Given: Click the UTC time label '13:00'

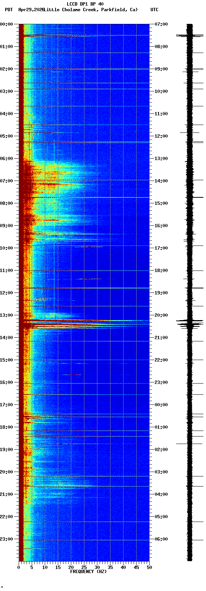Looking at the screenshot, I should click(161, 159).
